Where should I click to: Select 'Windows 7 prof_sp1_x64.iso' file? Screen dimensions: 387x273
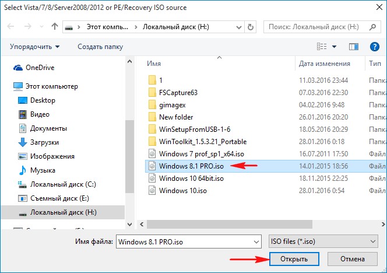tap(202, 154)
